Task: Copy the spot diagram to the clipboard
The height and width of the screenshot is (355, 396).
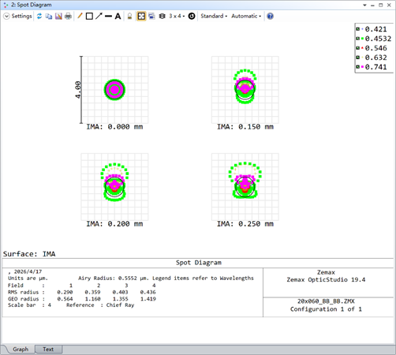Action: [49, 17]
